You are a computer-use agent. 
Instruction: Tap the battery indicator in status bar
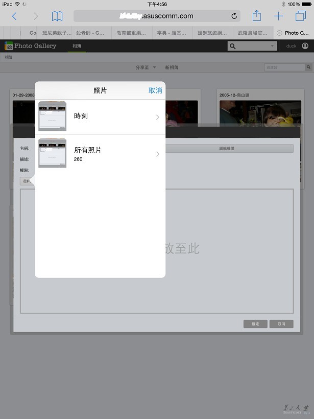307,4
